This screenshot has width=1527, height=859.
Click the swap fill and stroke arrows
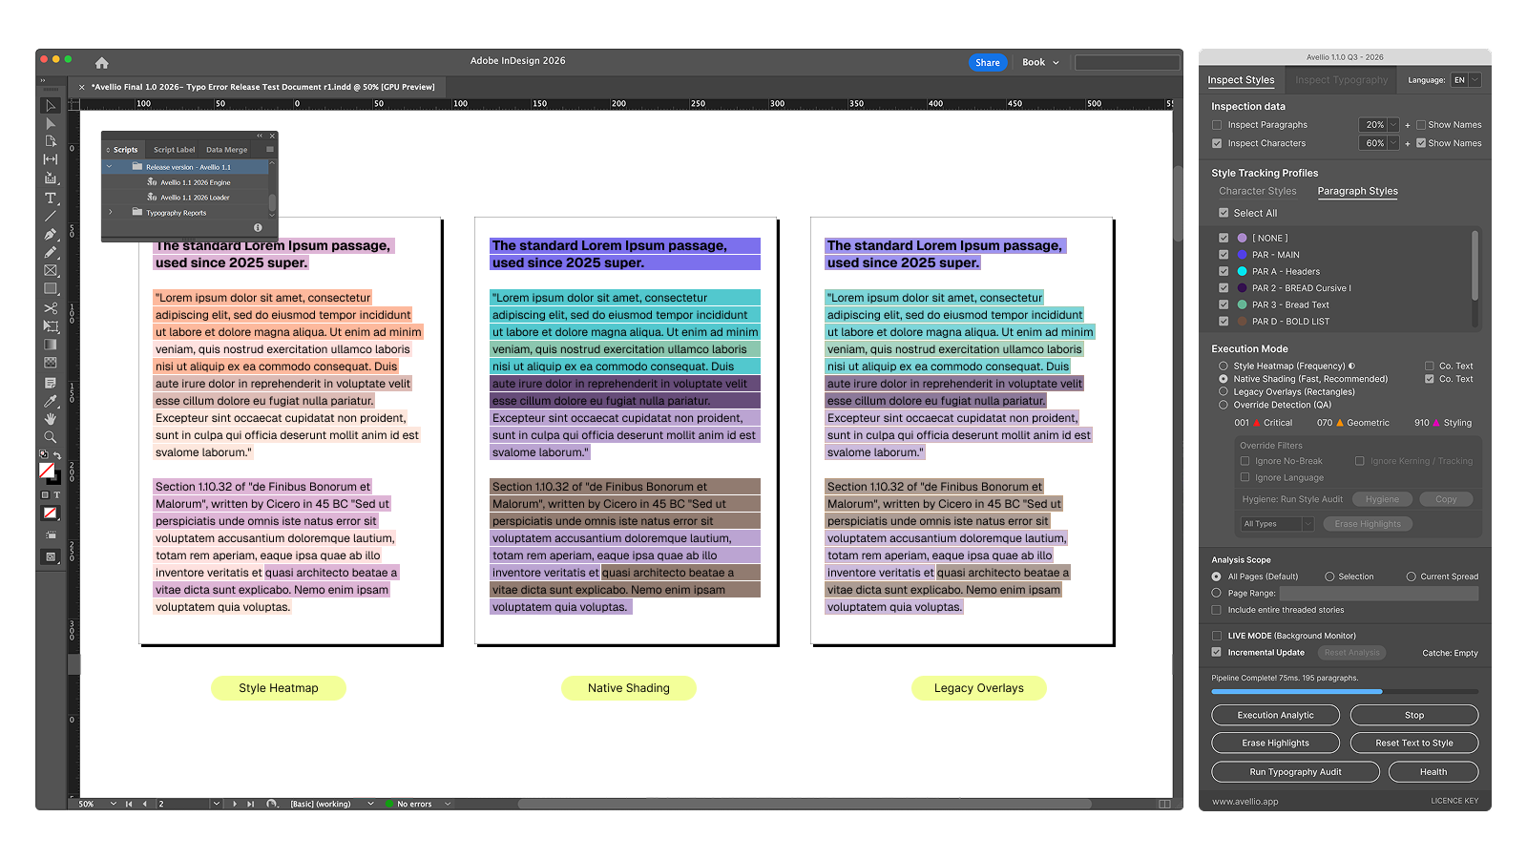(x=57, y=455)
